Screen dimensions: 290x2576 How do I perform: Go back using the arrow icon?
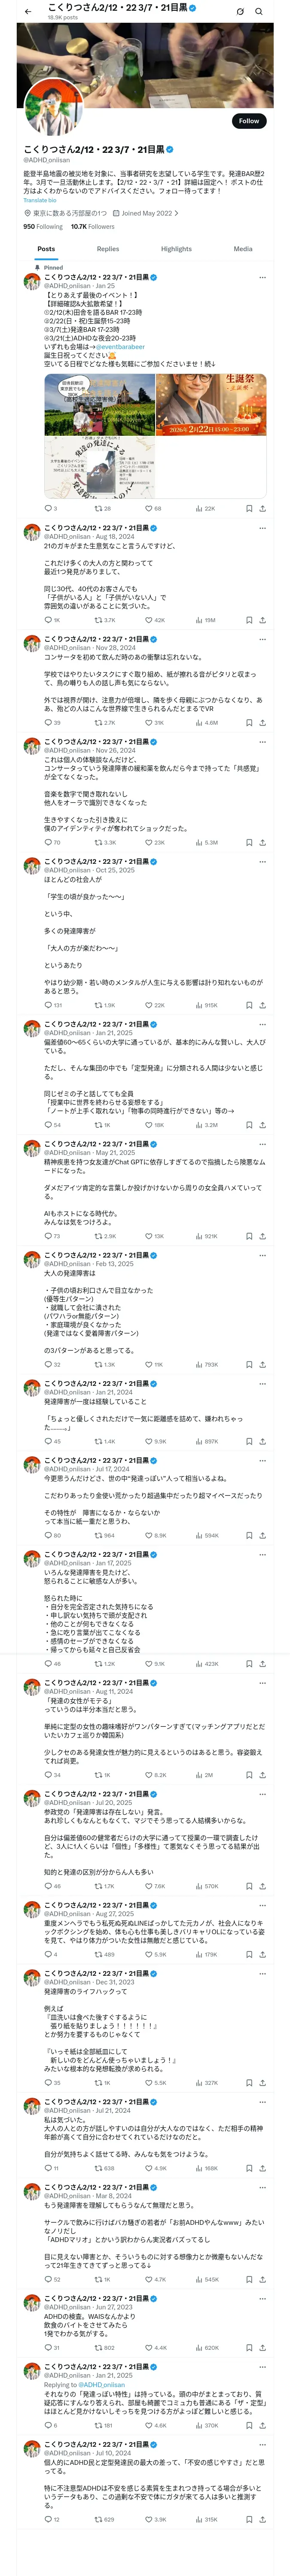point(28,11)
